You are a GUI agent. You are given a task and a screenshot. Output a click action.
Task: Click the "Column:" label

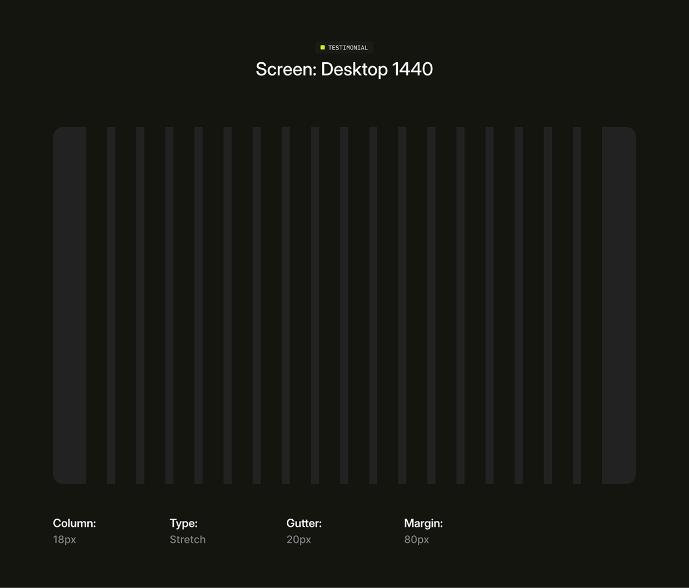74,523
